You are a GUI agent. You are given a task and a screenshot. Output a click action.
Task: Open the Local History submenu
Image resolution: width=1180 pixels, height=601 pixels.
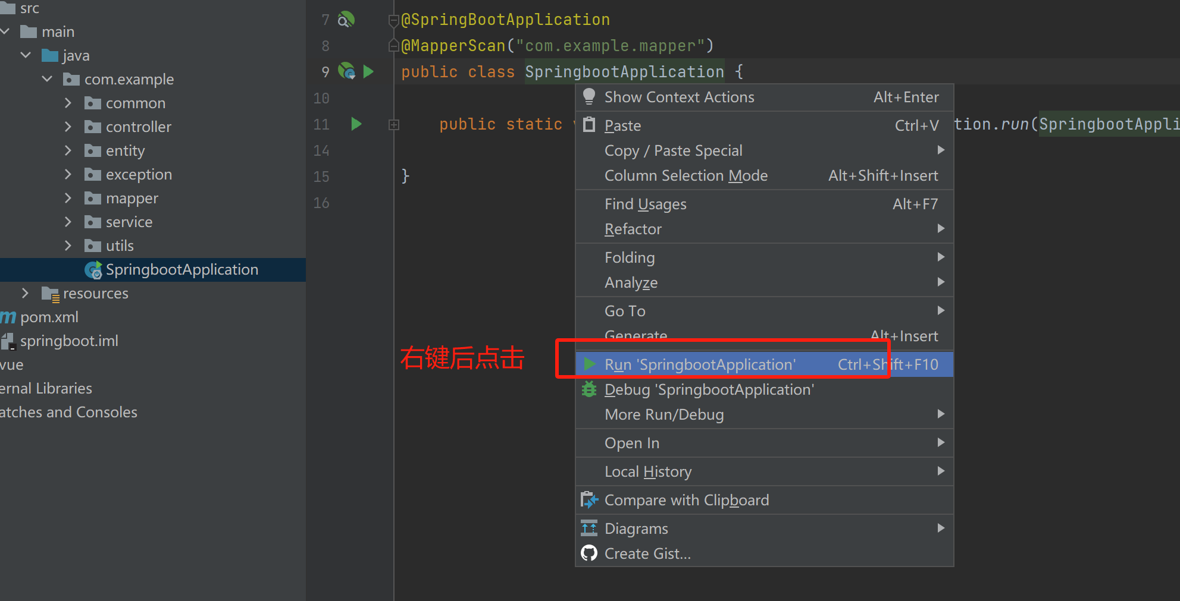(x=765, y=471)
